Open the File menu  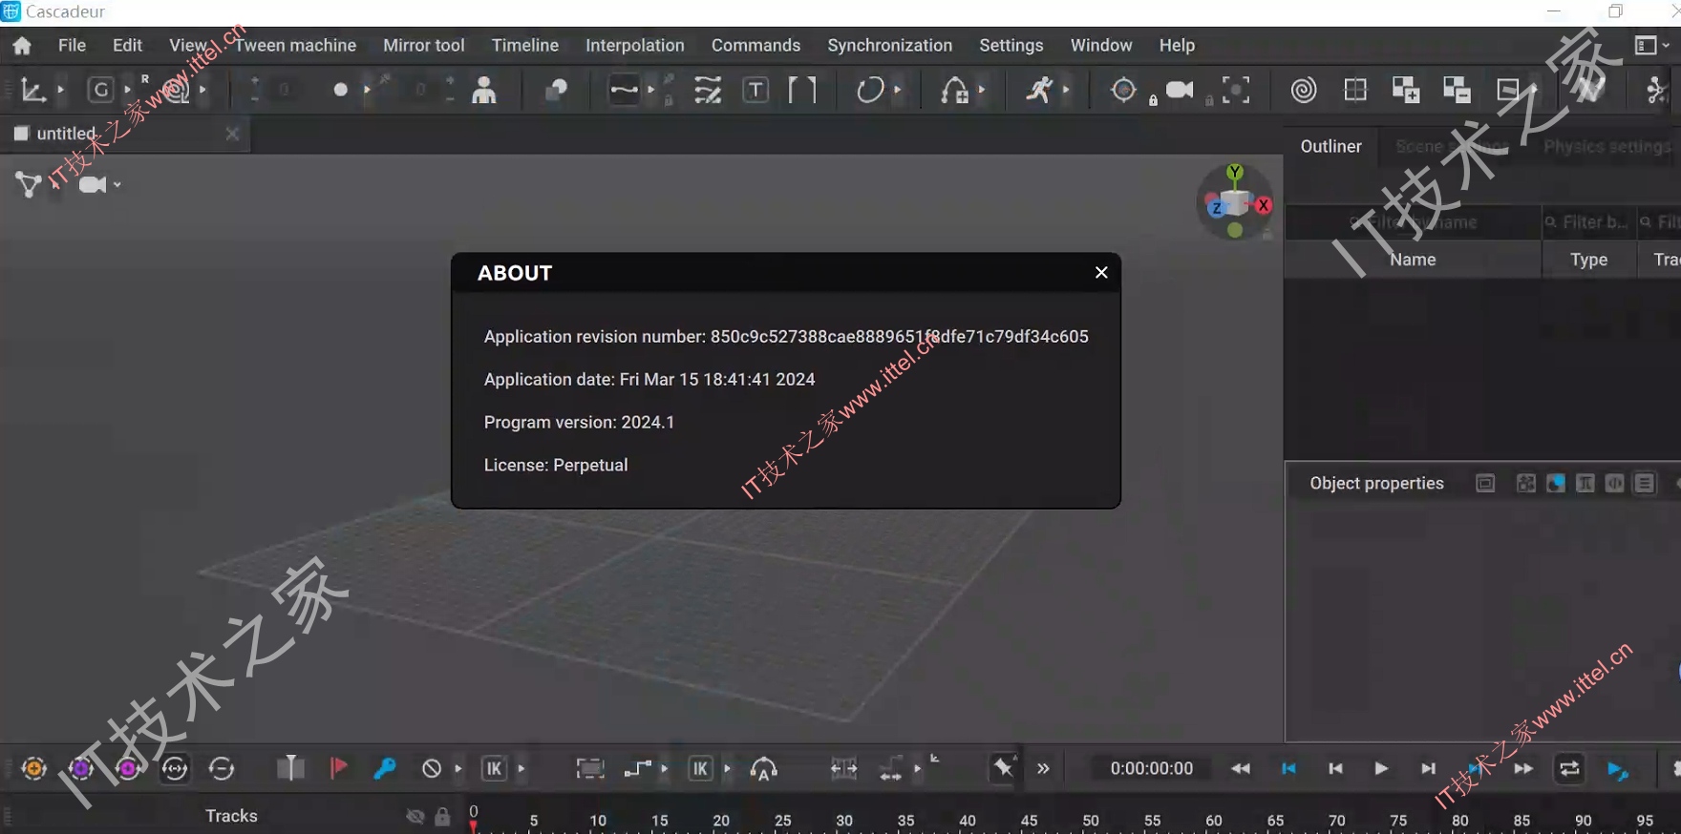pyautogui.click(x=72, y=45)
